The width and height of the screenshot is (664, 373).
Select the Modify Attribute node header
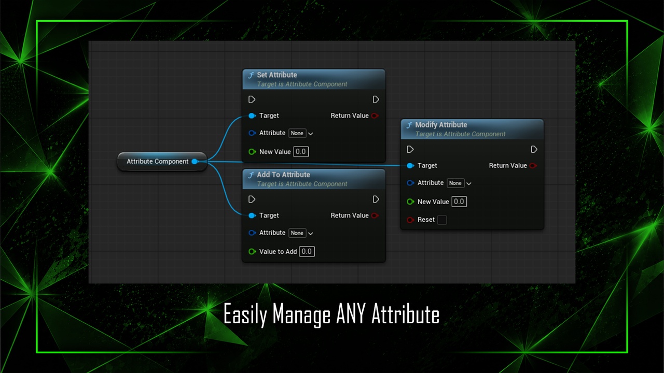click(472, 130)
